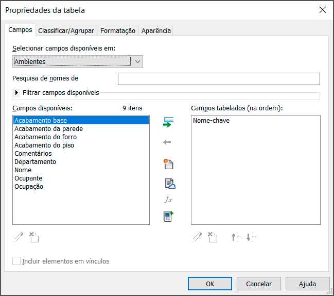This screenshot has width=334, height=296.
Task: Click the document with cloud parameter icon
Action: point(170,183)
